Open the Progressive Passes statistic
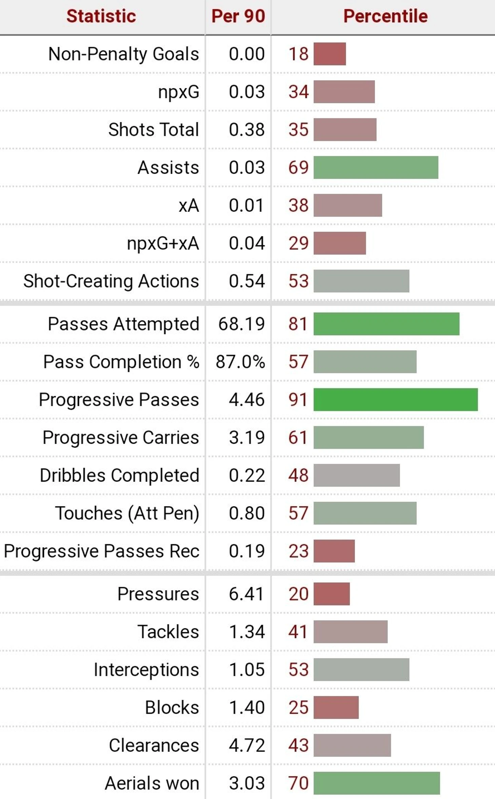The image size is (495, 799). tap(119, 400)
